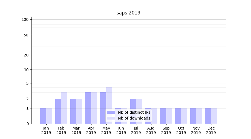Select the Nov 2019 downloads bar

click(199, 116)
